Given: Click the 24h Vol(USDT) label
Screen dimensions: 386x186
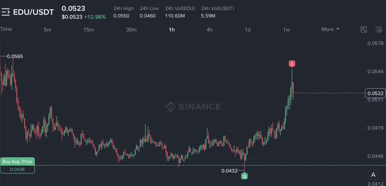Looking at the screenshot, I should 218,8.
